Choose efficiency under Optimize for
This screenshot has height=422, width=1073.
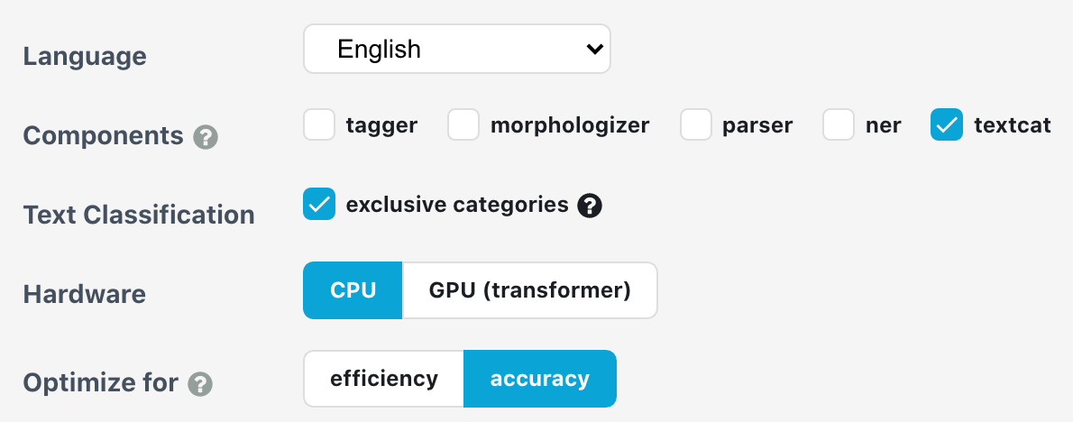pyautogui.click(x=384, y=379)
